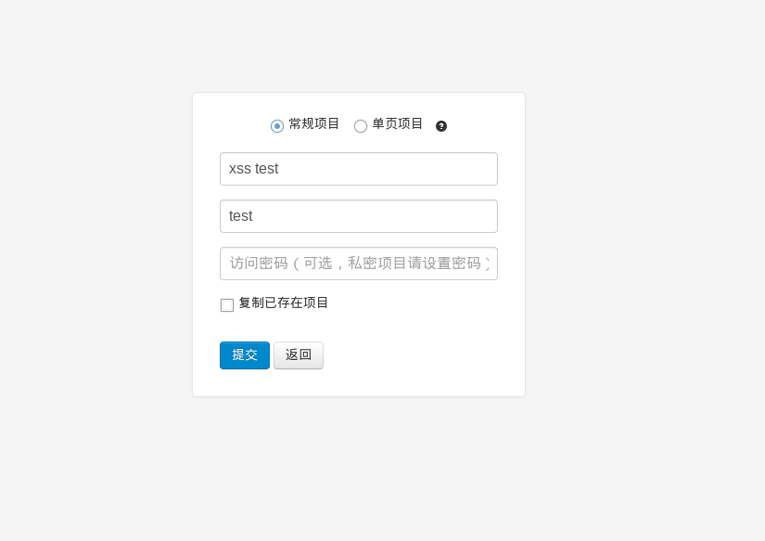765x541 pixels.
Task: Click the project name field containing xss test
Action: 358,169
